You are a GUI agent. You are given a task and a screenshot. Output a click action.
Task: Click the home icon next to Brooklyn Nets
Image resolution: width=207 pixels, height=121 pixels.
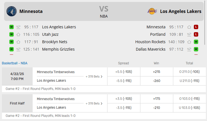pyautogui.click(x=18, y=42)
